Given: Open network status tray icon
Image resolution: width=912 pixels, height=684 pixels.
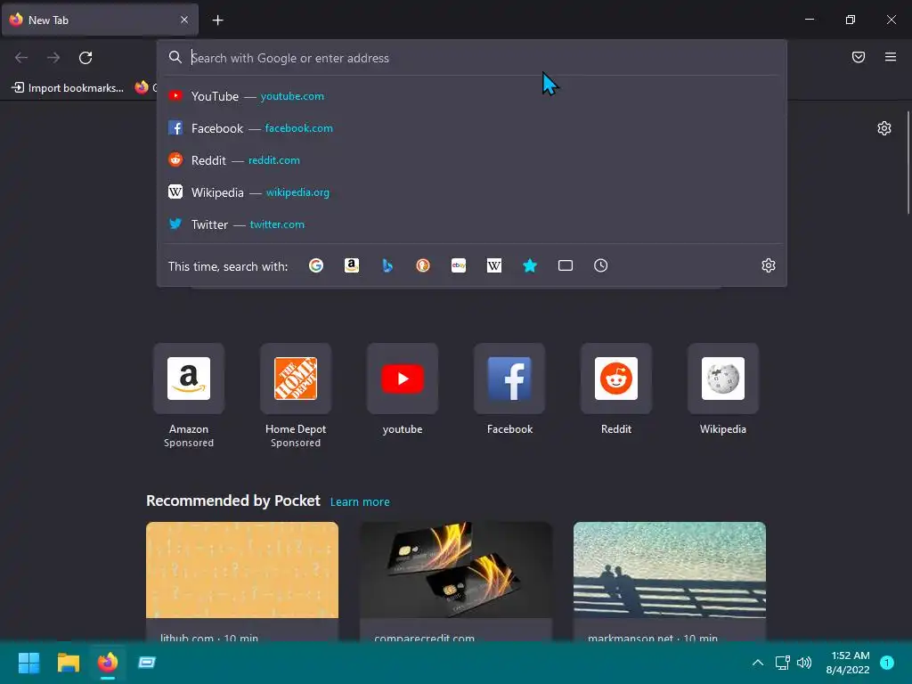Looking at the screenshot, I should pyautogui.click(x=782, y=663).
